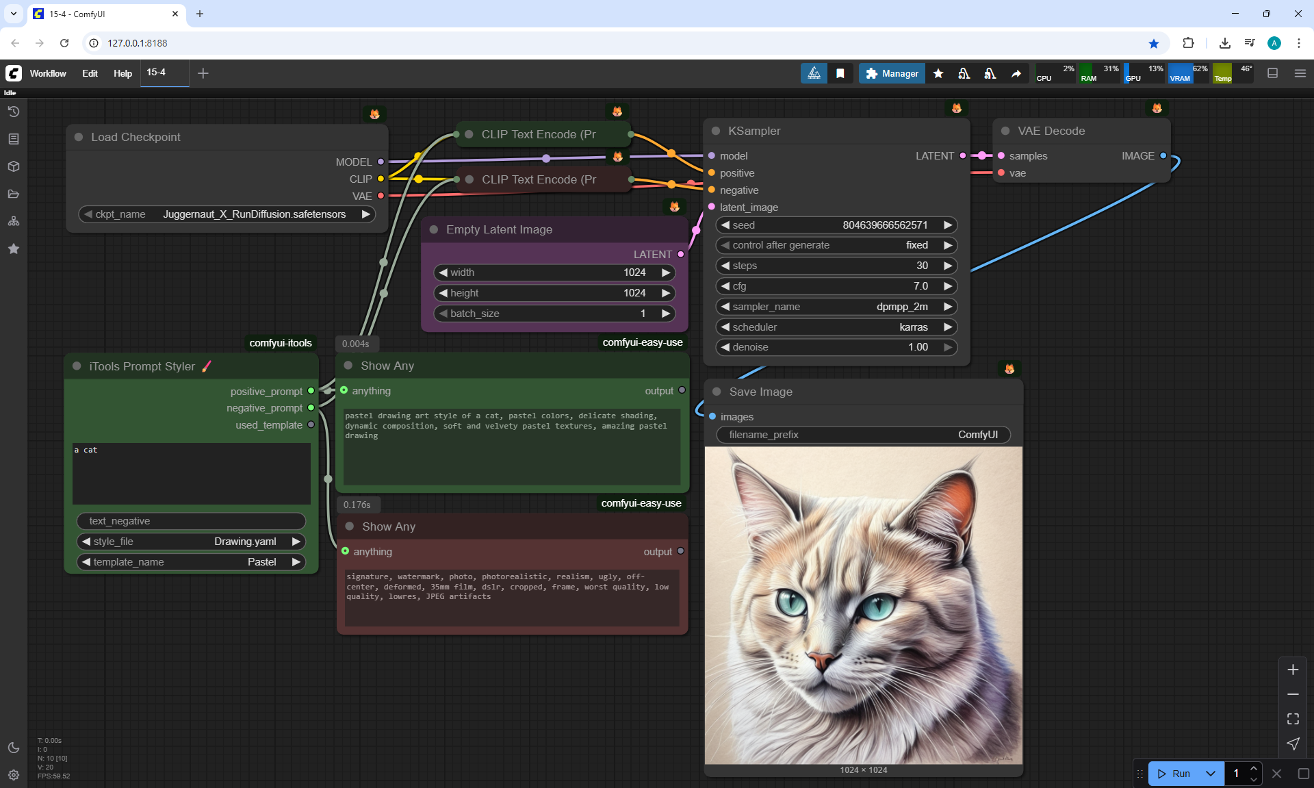Expand the Run button dropdown arrow
The height and width of the screenshot is (788, 1314).
tap(1210, 774)
